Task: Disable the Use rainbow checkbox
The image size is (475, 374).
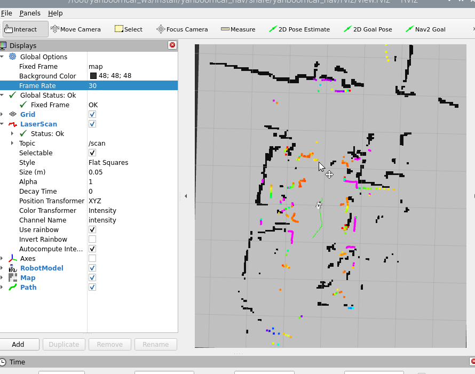Action: 92,229
